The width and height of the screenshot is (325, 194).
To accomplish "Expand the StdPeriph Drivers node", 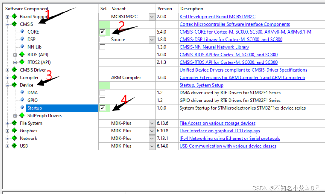I will tap(15, 116).
